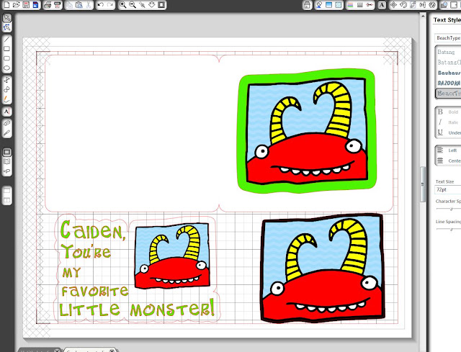461x352 pixels.
Task: Send to Silhouette cutter icon
Action: 57,5
